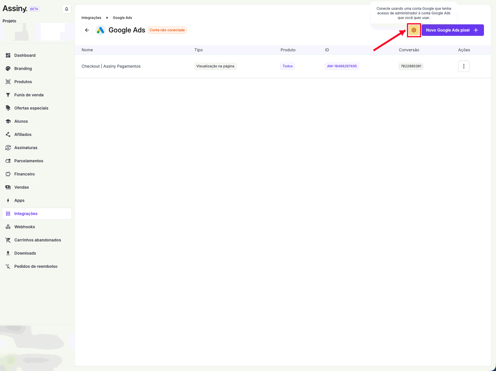Click the Assinaturas recurring icon
496x371 pixels.
[x=8, y=148]
